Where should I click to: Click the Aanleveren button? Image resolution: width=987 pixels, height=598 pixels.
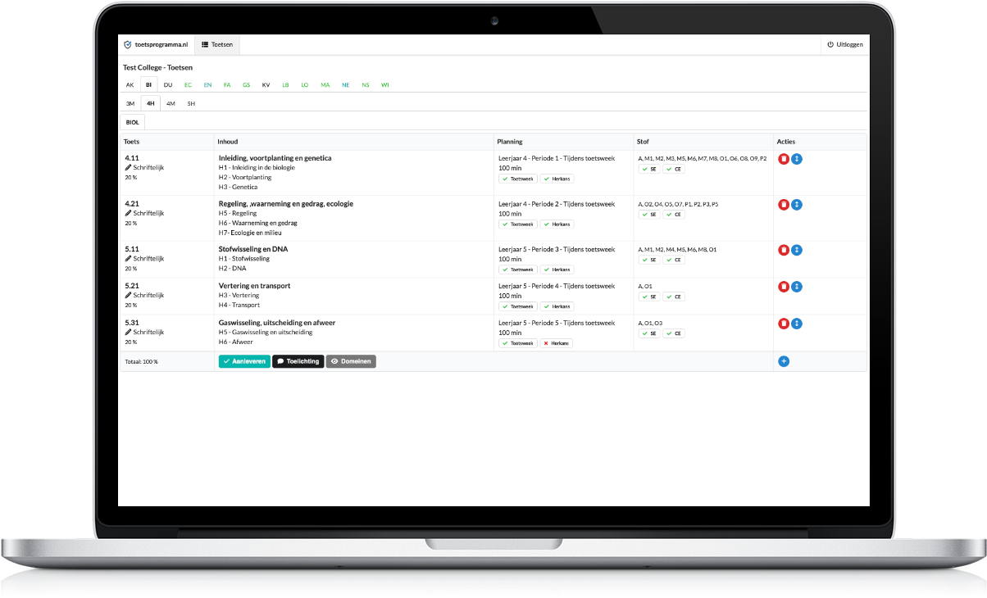pos(243,361)
